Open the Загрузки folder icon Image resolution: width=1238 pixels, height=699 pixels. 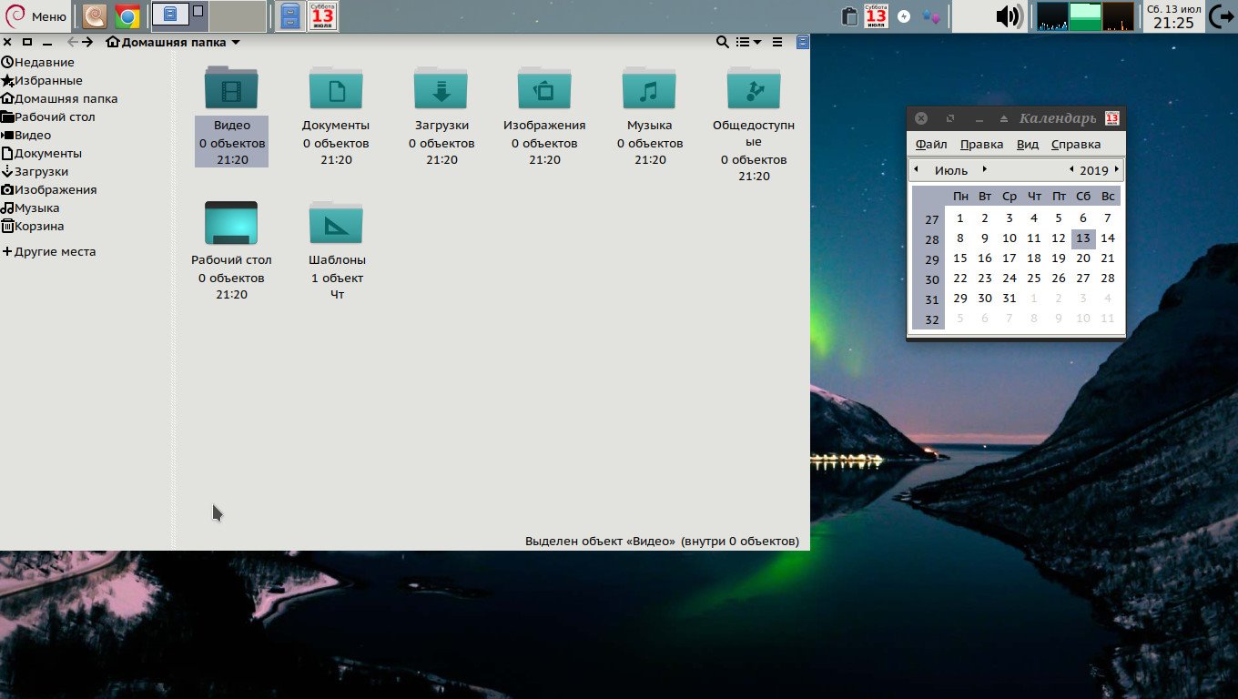(x=441, y=89)
